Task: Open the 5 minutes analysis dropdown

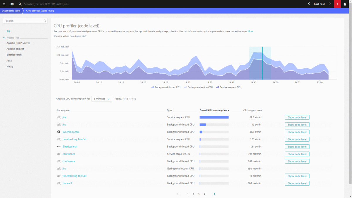Action: 101,99
